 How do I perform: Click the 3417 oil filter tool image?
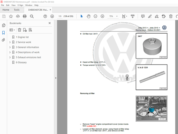point(152,46)
